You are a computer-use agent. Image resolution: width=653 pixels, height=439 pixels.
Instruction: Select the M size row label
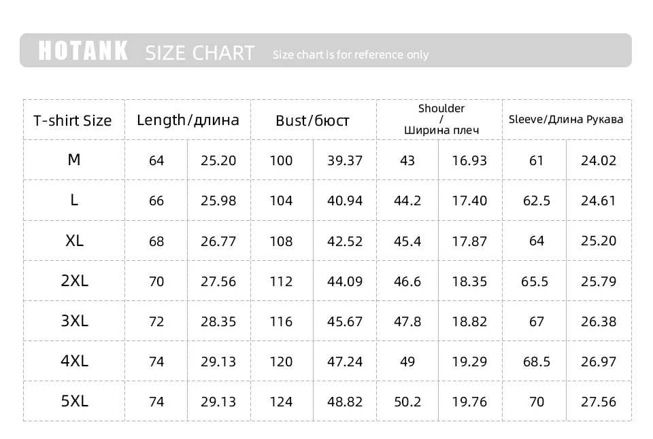point(74,160)
